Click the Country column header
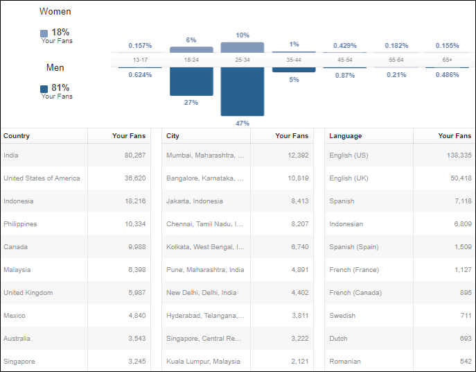Image resolution: width=476 pixels, height=372 pixels. (x=17, y=136)
